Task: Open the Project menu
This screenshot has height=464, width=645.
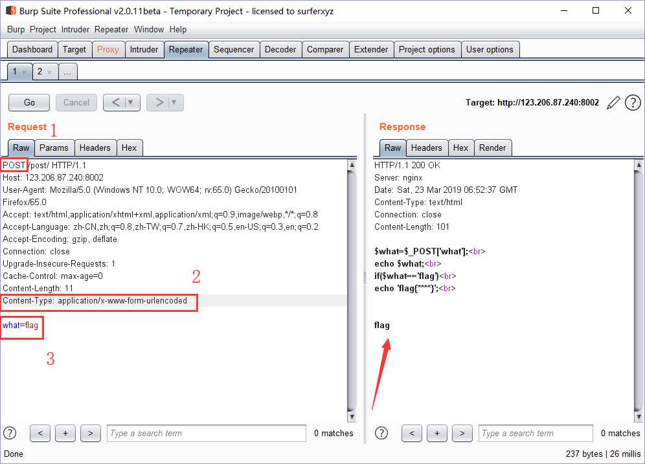Action: coord(43,30)
